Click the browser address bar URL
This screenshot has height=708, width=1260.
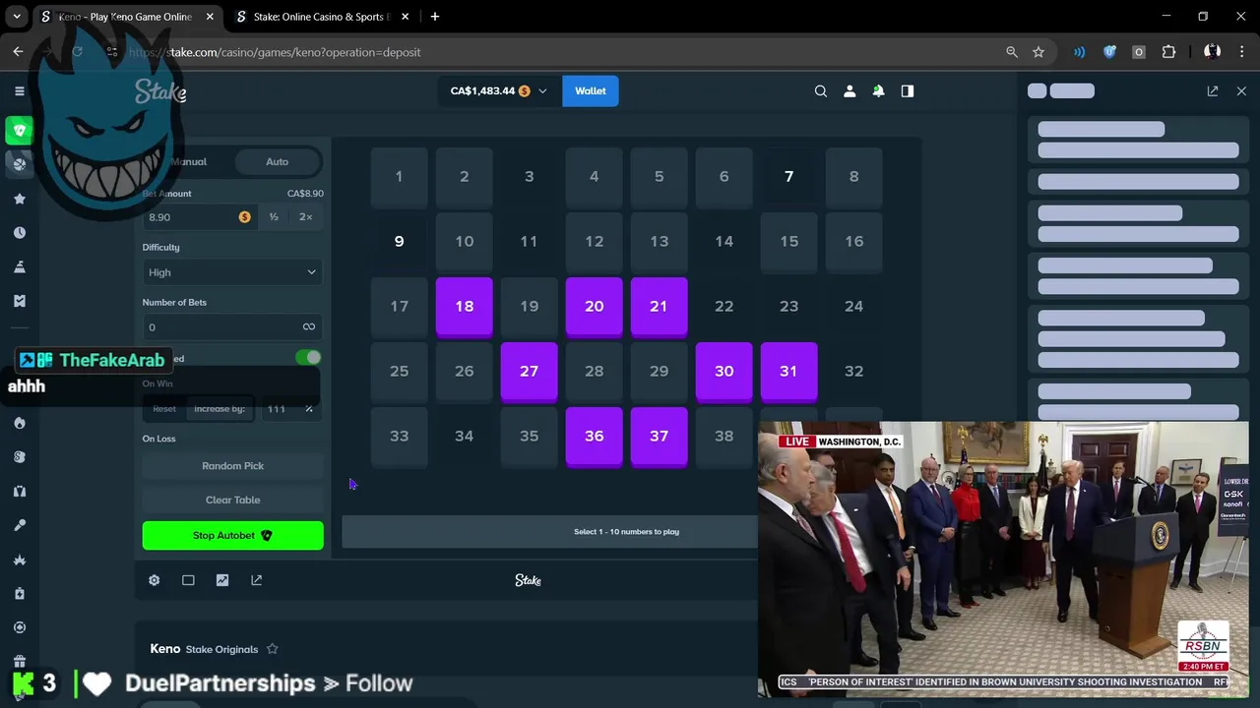[x=275, y=52]
